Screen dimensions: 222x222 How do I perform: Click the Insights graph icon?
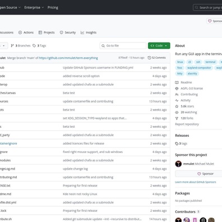coord(82,33)
